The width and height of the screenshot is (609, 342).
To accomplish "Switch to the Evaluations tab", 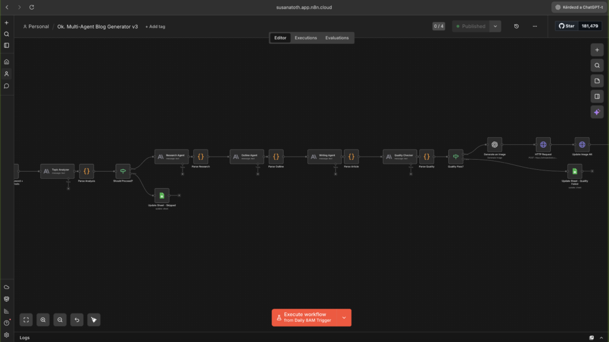I will click(x=337, y=38).
